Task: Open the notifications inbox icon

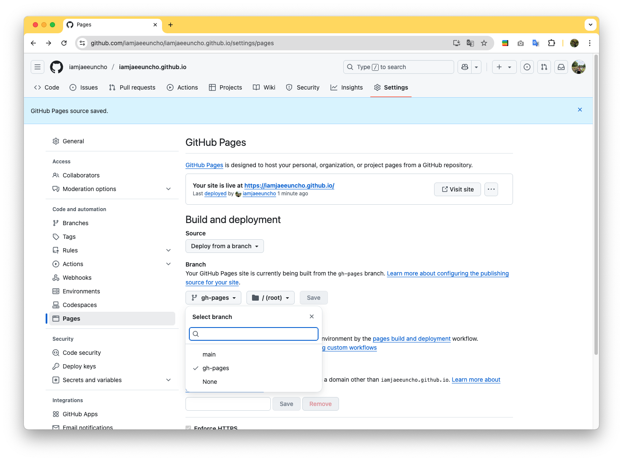Action: (x=561, y=67)
